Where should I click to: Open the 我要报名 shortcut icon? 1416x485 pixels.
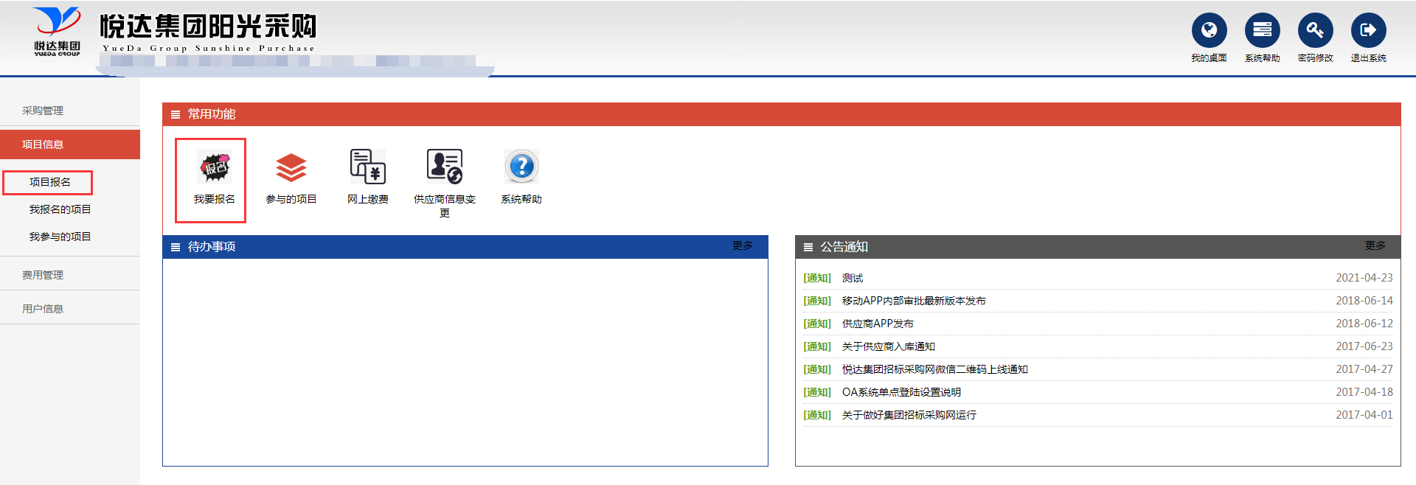point(215,168)
